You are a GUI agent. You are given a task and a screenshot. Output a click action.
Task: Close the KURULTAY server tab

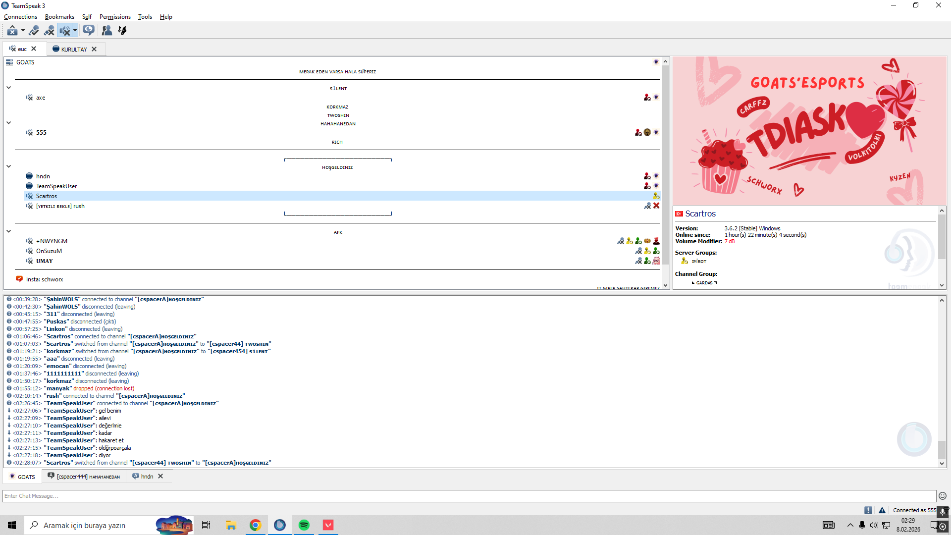(x=94, y=49)
